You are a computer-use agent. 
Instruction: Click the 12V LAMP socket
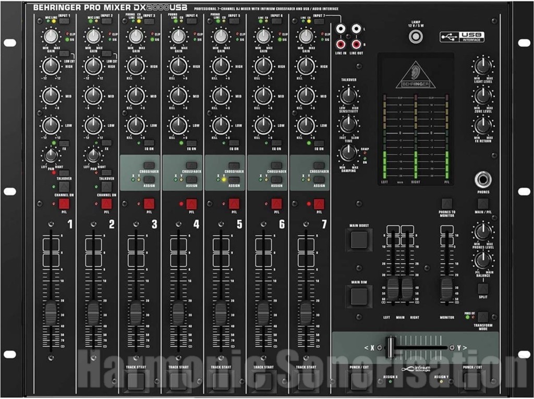coord(416,37)
